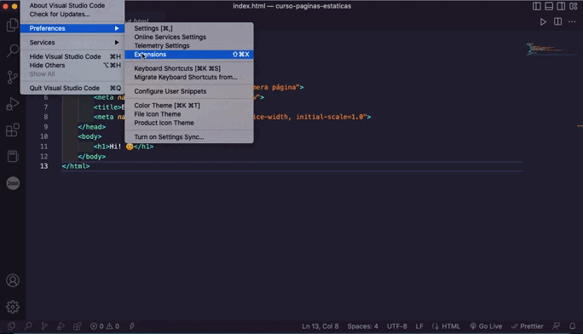Open the editor more actions ellipsis
This screenshot has height=334, width=583.
click(572, 22)
